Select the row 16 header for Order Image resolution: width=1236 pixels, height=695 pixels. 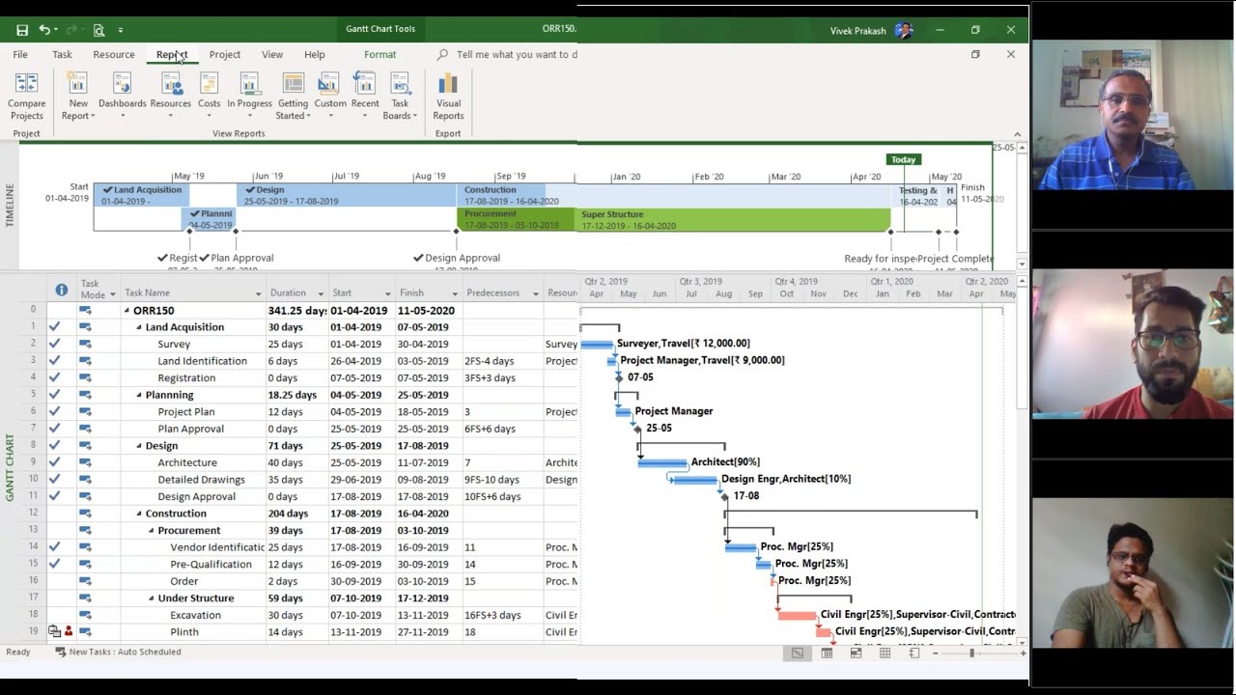pyautogui.click(x=33, y=581)
